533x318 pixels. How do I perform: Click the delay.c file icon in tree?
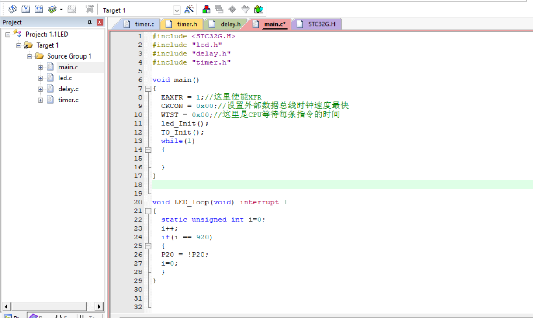50,89
